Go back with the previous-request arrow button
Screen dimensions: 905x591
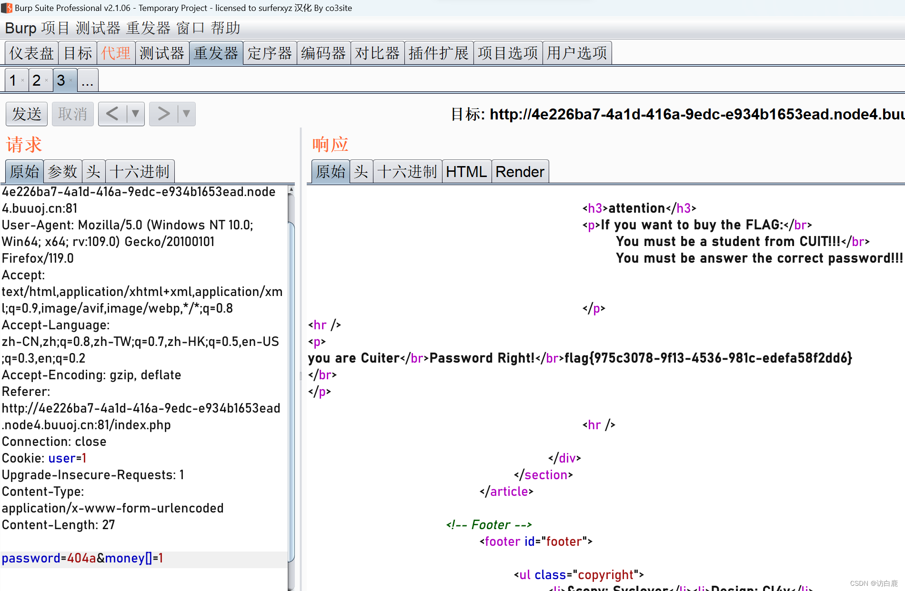112,114
